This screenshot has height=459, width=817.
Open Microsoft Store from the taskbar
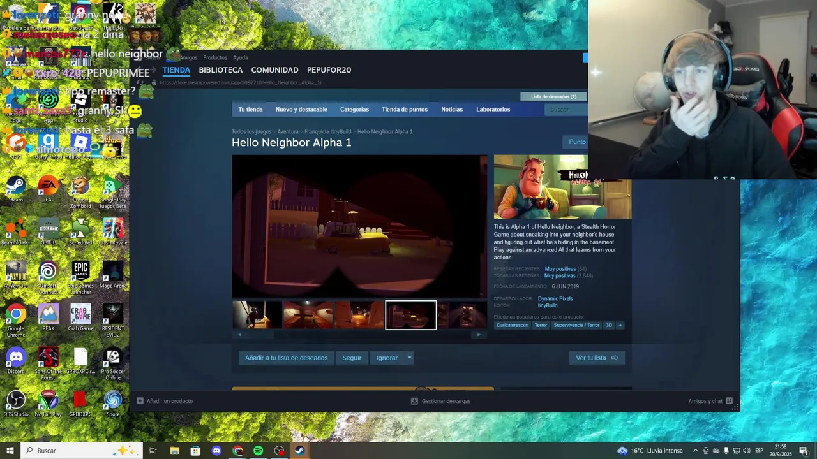coord(195,451)
